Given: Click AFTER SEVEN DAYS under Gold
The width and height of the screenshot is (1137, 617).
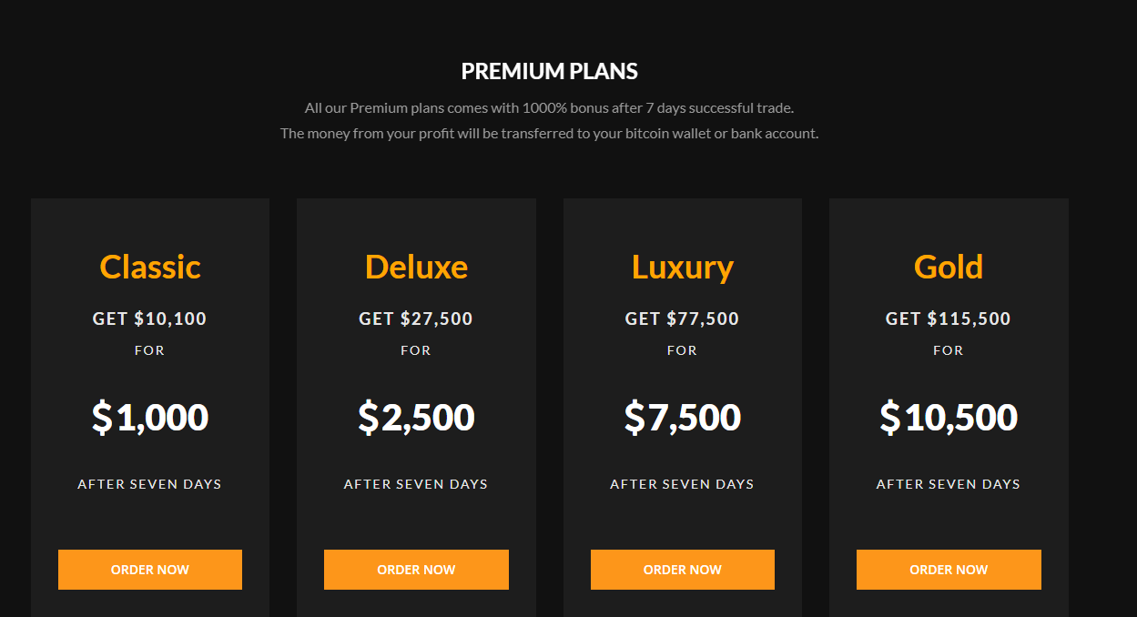Looking at the screenshot, I should (x=949, y=484).
